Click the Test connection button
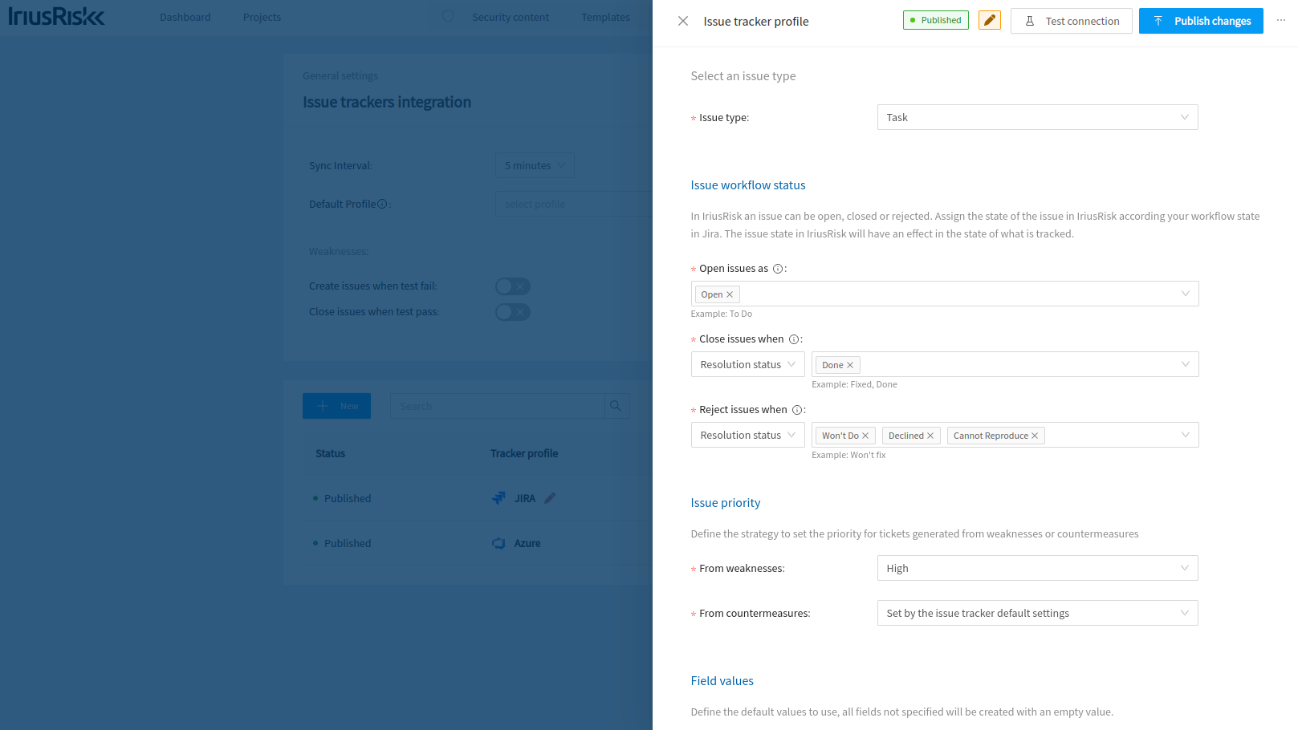This screenshot has height=730, width=1298. (1072, 21)
